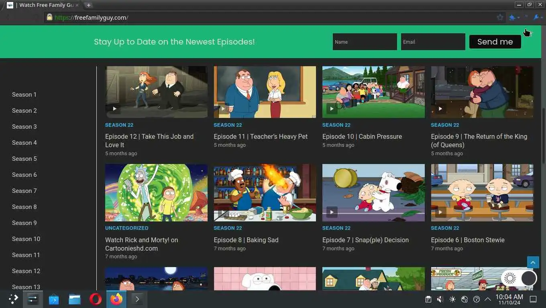Viewport: 546px width, 308px height.
Task: Open system settings from taskbar
Action: pyautogui.click(x=33, y=299)
